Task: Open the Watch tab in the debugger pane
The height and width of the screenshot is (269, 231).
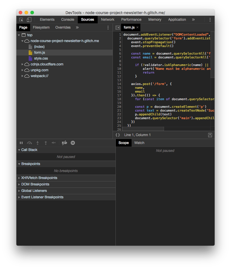Action: 139,143
